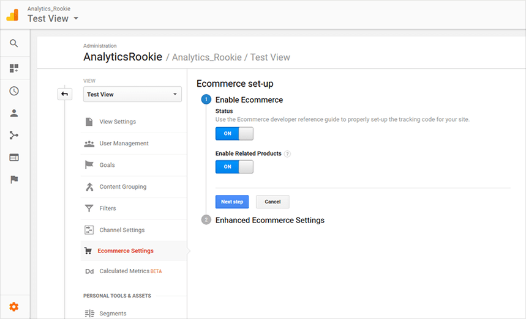526x319 pixels.
Task: Click the Next step button
Action: (x=232, y=202)
